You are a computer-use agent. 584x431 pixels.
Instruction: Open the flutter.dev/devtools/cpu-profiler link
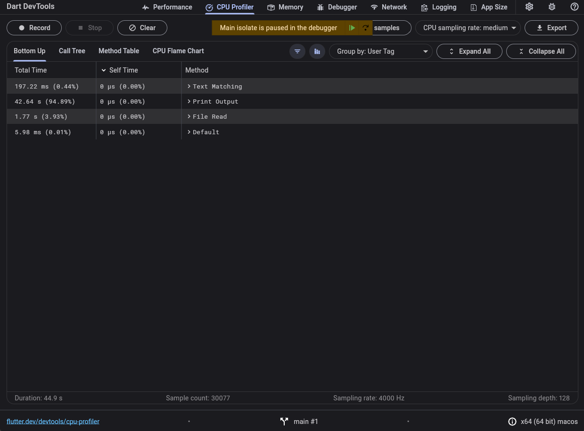pyautogui.click(x=53, y=422)
